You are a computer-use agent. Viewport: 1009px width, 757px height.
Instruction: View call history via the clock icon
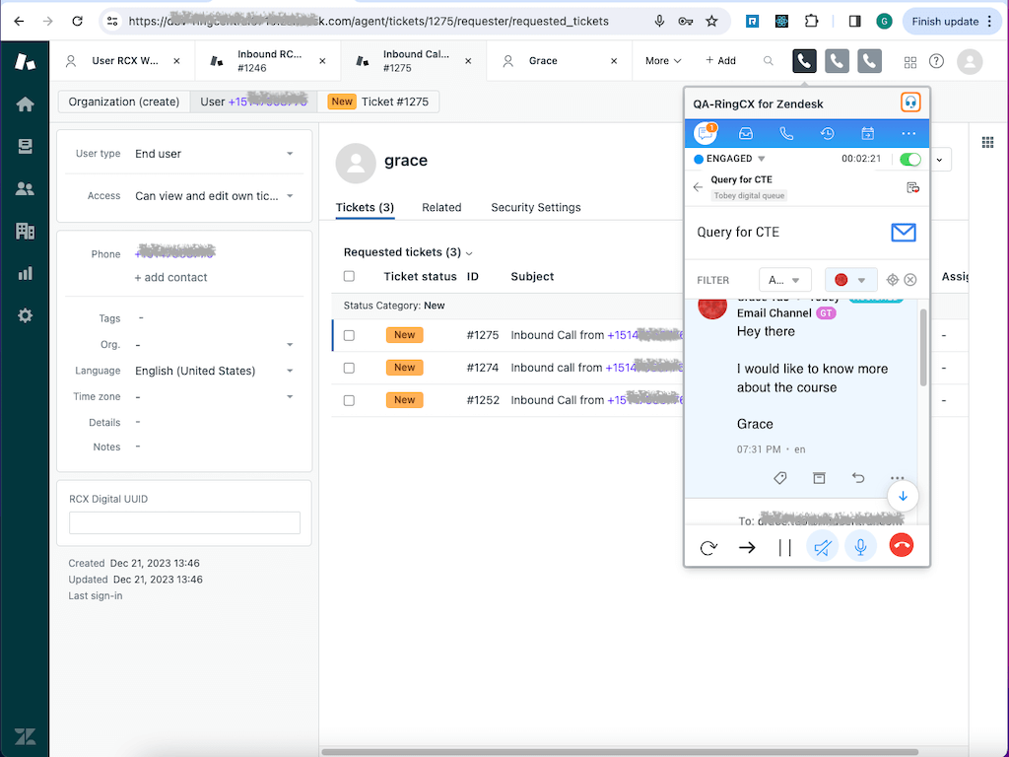[x=826, y=132]
